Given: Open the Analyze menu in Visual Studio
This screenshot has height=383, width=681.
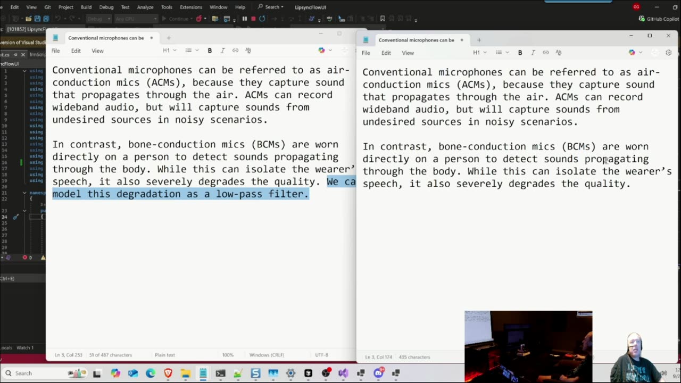Looking at the screenshot, I should click(x=145, y=7).
